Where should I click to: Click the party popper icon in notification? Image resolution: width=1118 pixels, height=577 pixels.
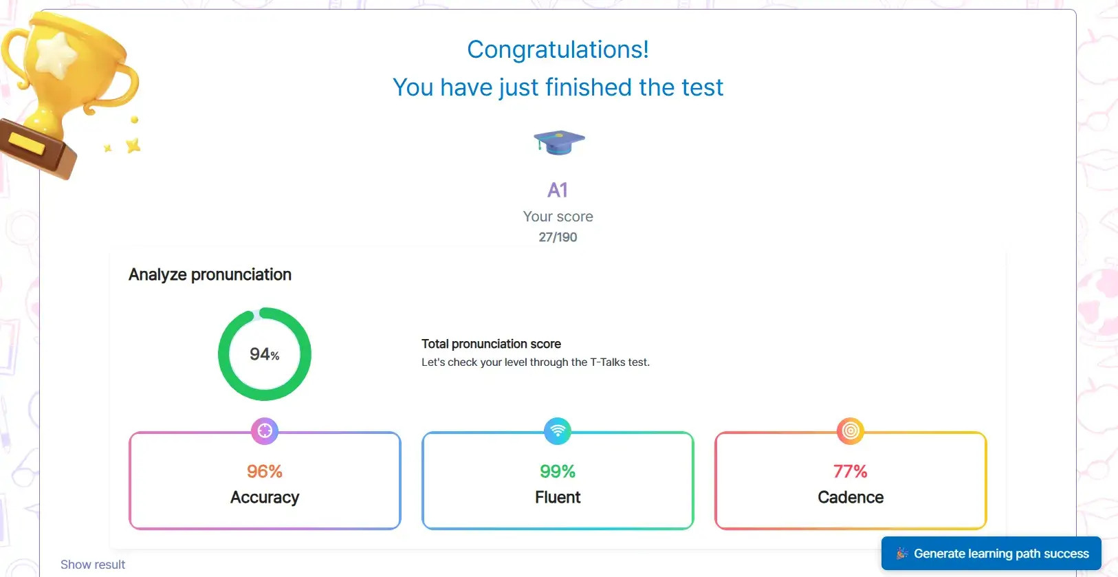click(x=902, y=554)
